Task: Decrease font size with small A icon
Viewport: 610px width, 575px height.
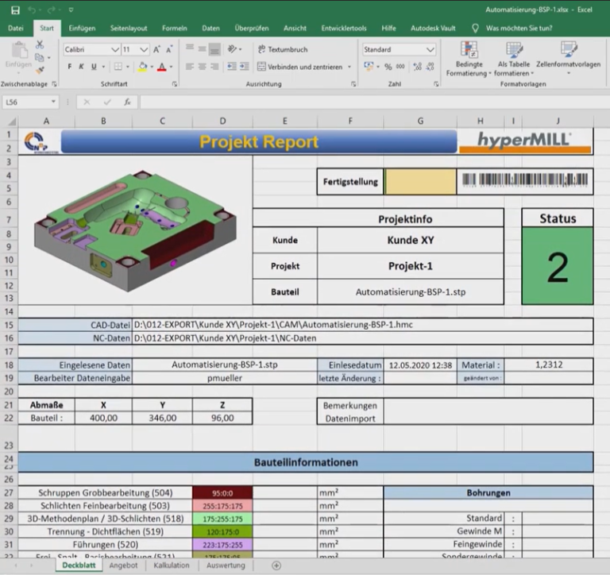Action: pyautogui.click(x=169, y=49)
